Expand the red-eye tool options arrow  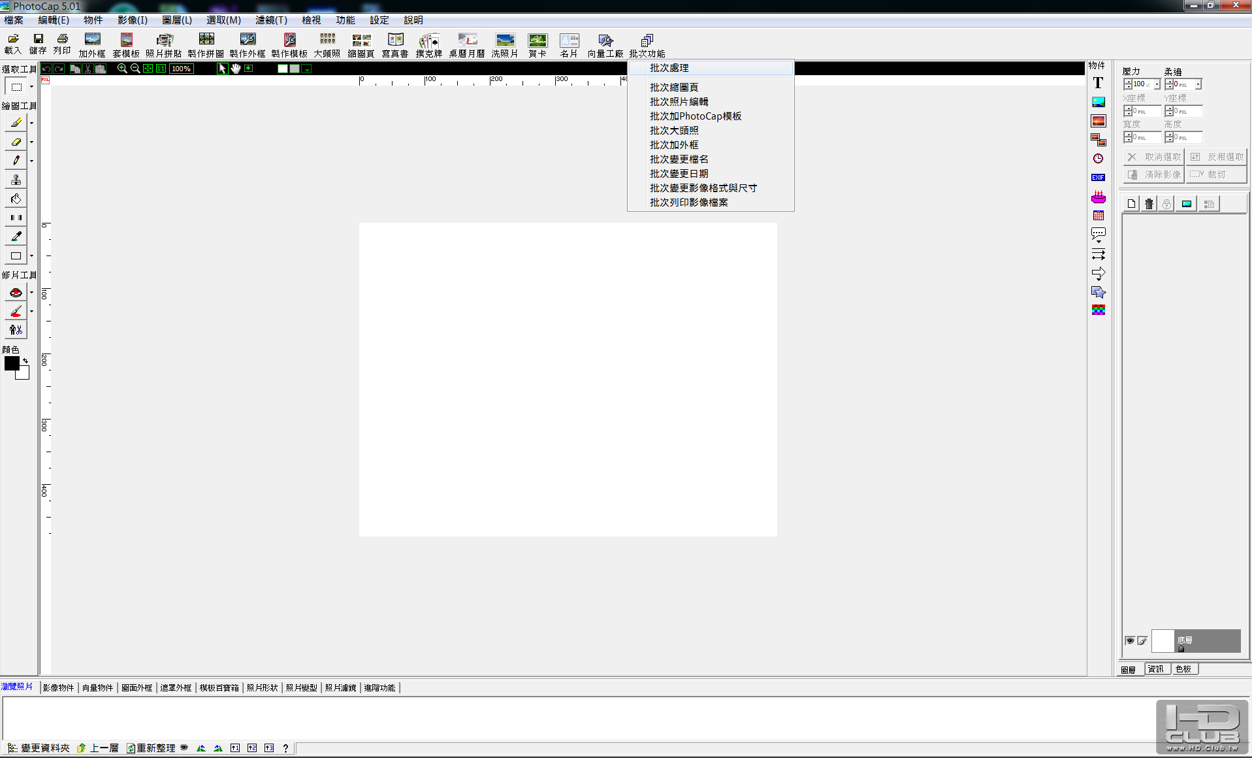pyautogui.click(x=31, y=293)
